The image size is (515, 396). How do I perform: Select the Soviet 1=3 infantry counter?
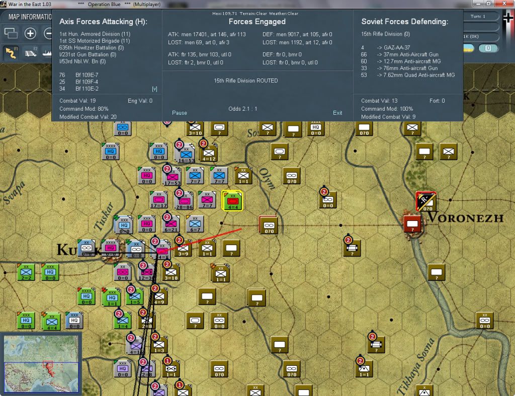159,345
